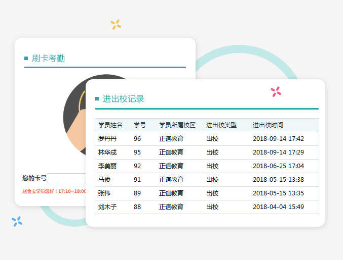Image resolution: width=343 pixels, height=260 pixels.
Task: Click 出校 in 林华成's row
Action: coord(212,152)
